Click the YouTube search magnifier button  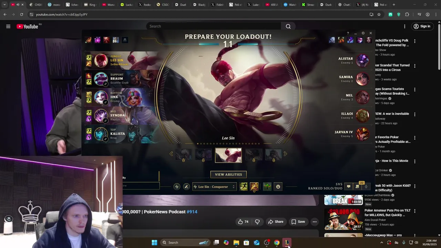click(288, 26)
